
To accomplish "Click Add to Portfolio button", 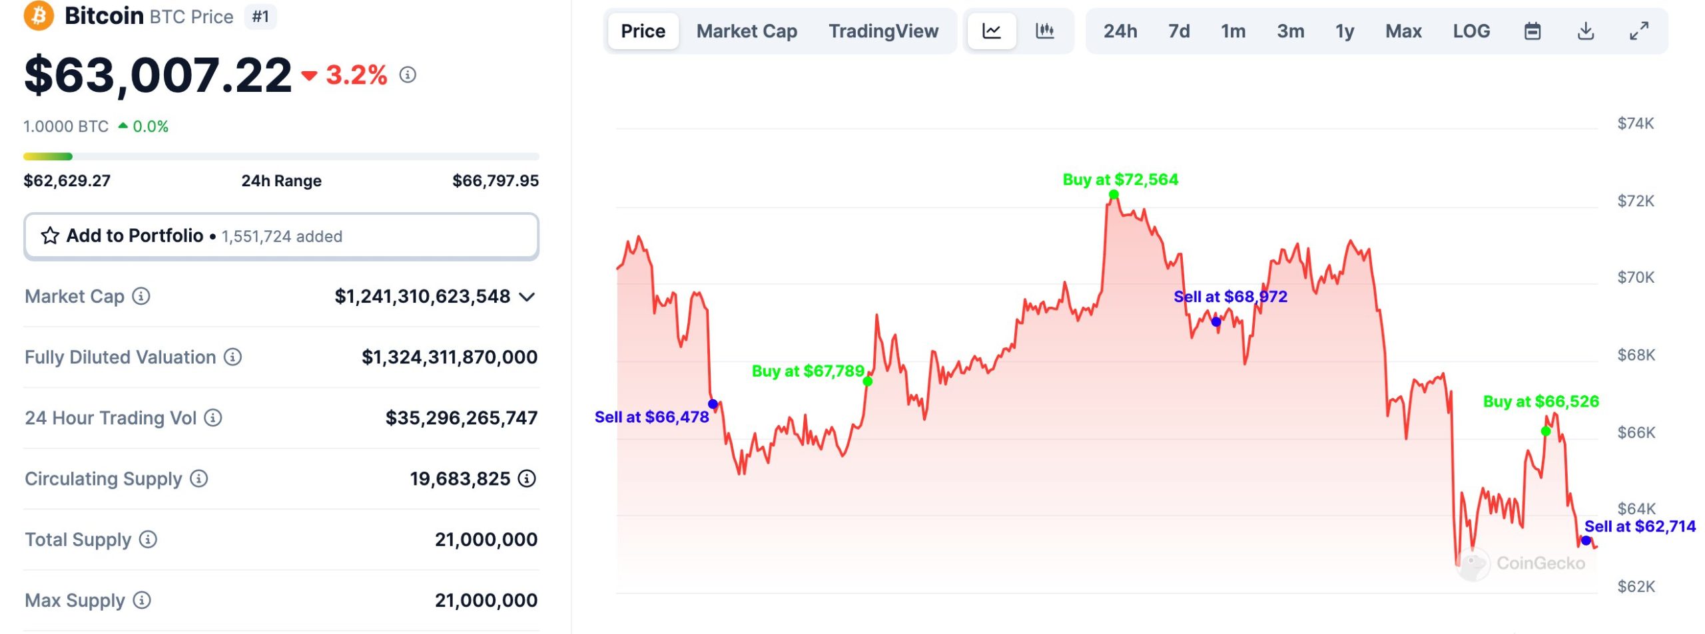I will pyautogui.click(x=281, y=236).
